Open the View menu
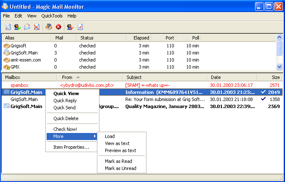 tap(32, 16)
